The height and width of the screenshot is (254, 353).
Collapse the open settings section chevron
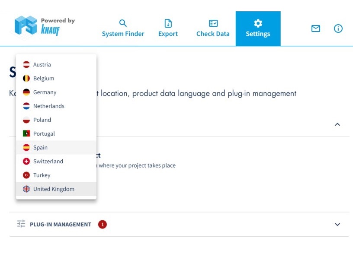(x=337, y=124)
